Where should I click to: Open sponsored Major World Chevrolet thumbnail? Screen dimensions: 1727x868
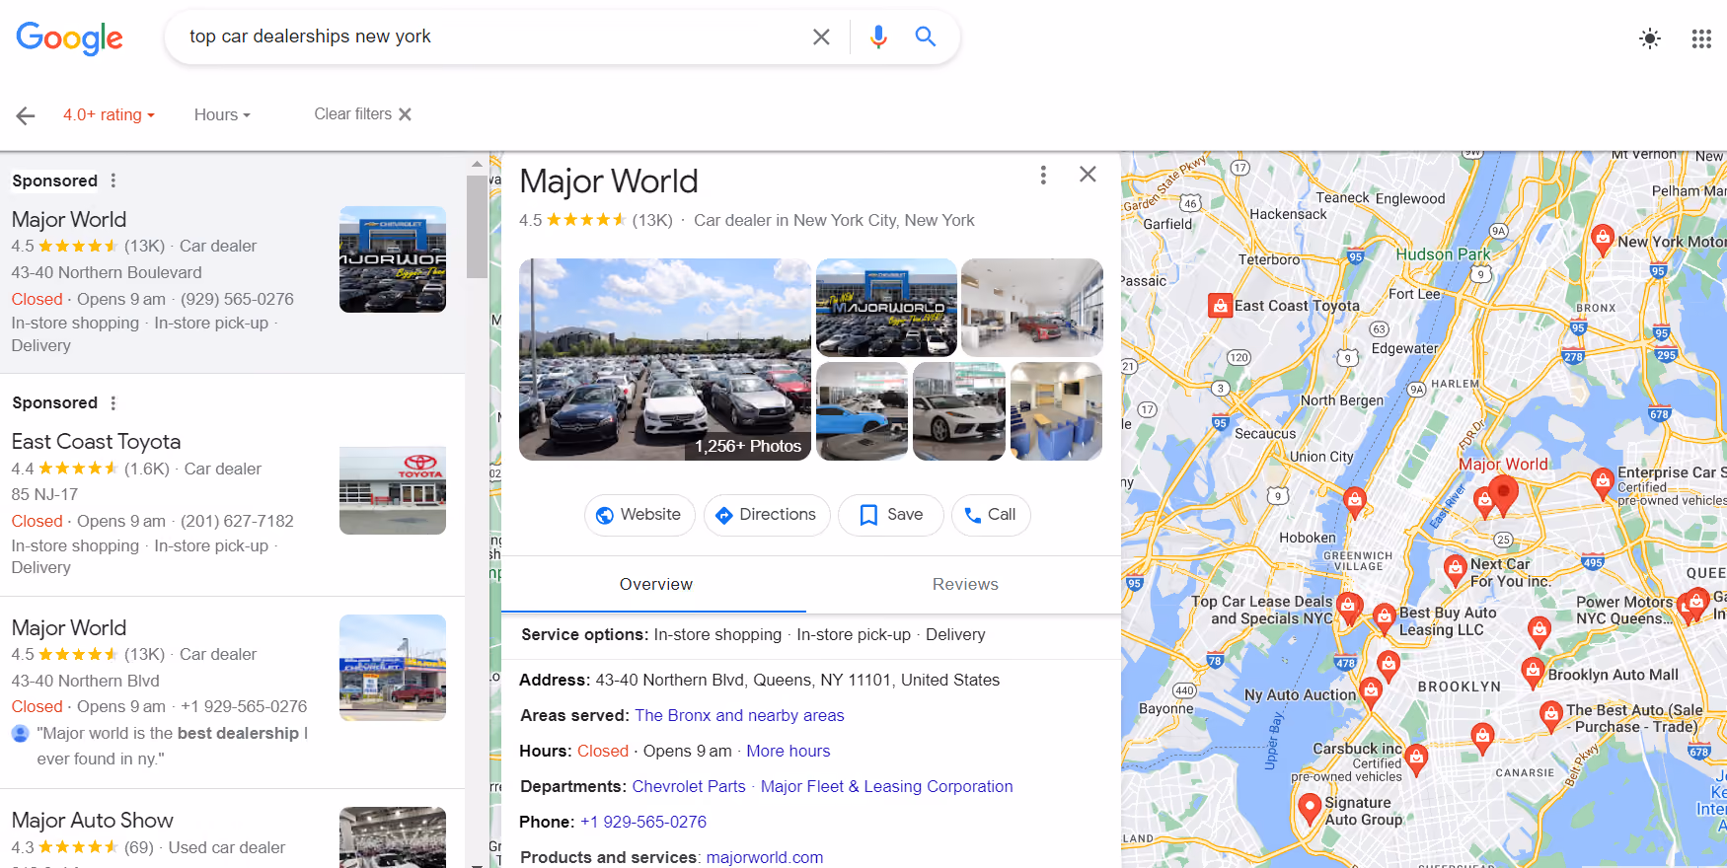tap(393, 259)
